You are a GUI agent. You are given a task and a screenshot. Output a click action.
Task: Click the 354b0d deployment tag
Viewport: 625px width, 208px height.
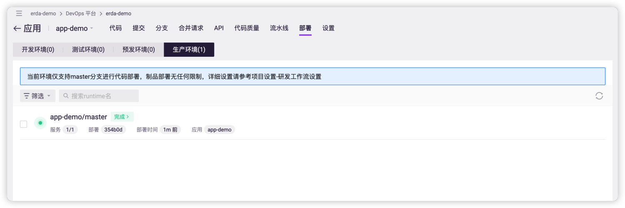click(x=113, y=130)
